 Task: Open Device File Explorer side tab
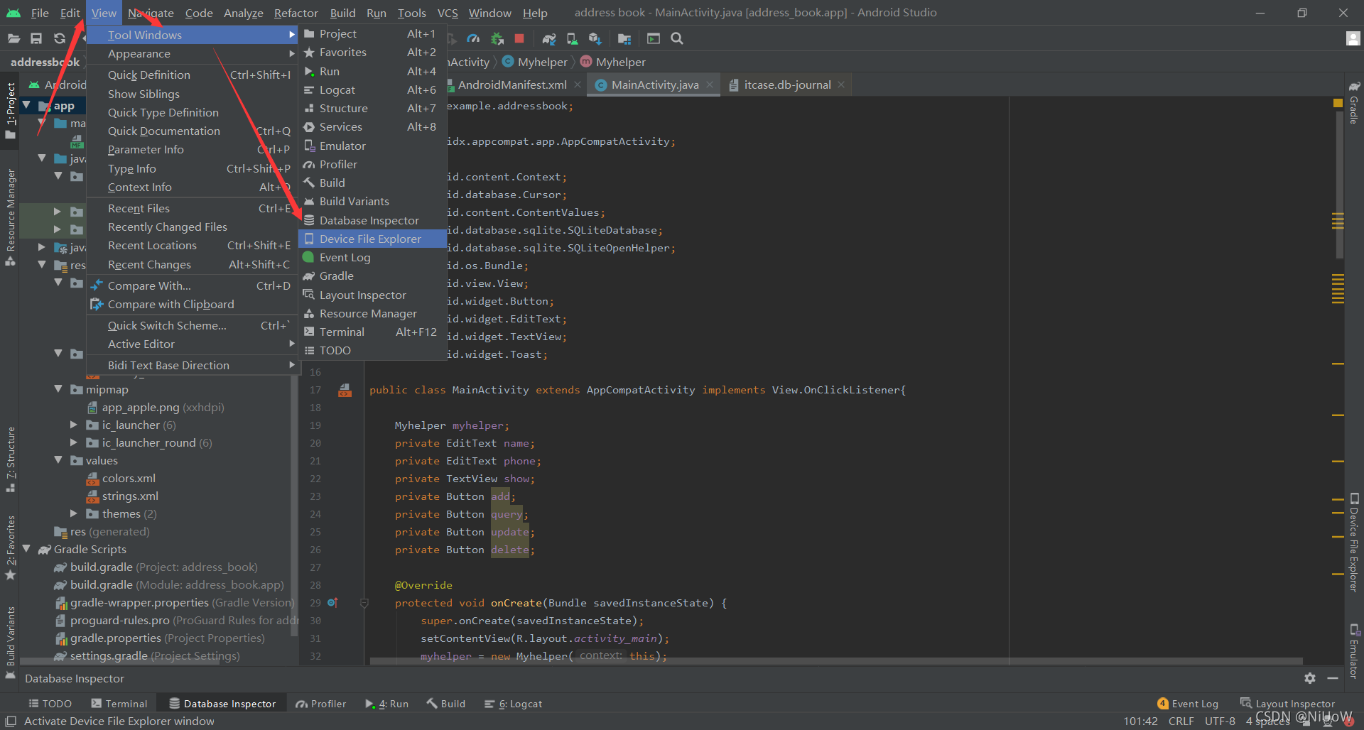coord(1354,543)
